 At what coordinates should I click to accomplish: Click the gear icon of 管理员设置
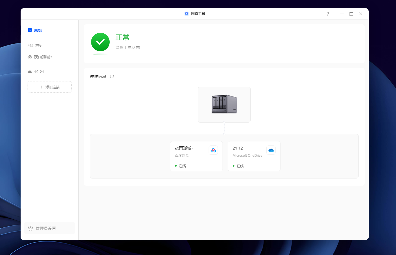pyautogui.click(x=30, y=228)
